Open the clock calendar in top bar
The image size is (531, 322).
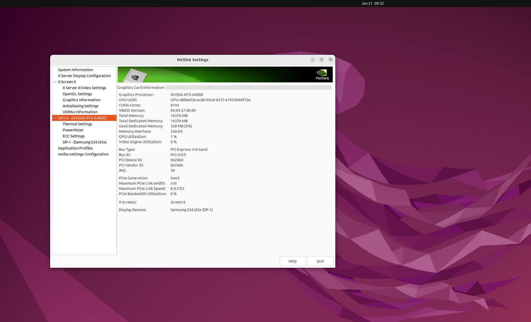point(373,4)
